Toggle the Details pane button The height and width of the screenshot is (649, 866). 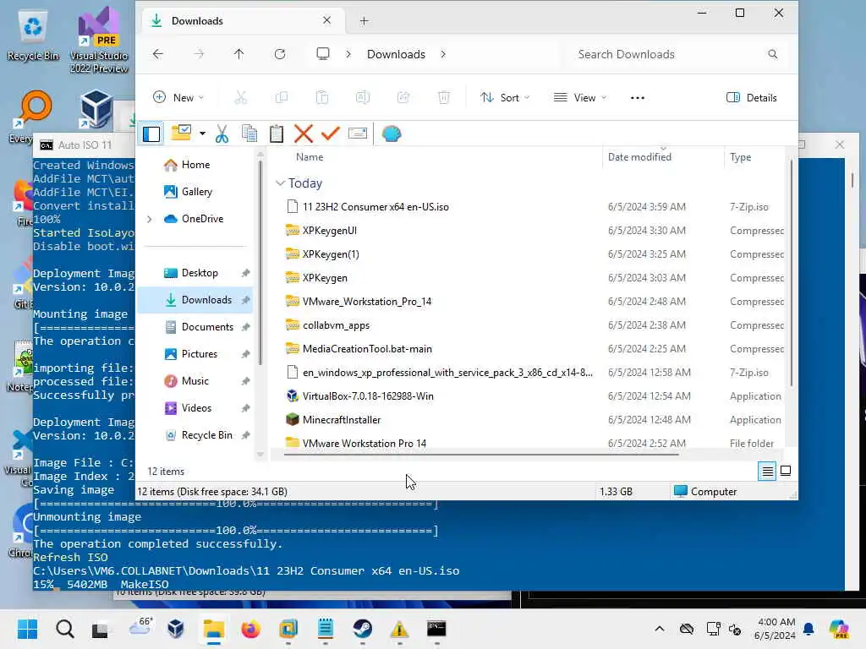(x=752, y=98)
